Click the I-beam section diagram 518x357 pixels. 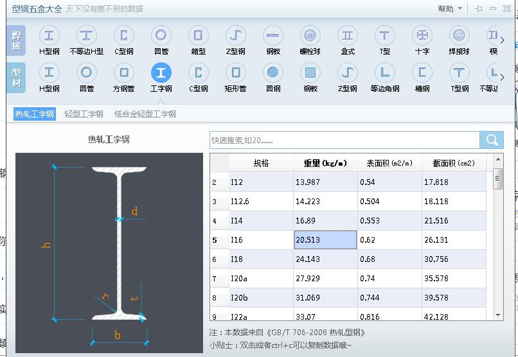[109, 253]
